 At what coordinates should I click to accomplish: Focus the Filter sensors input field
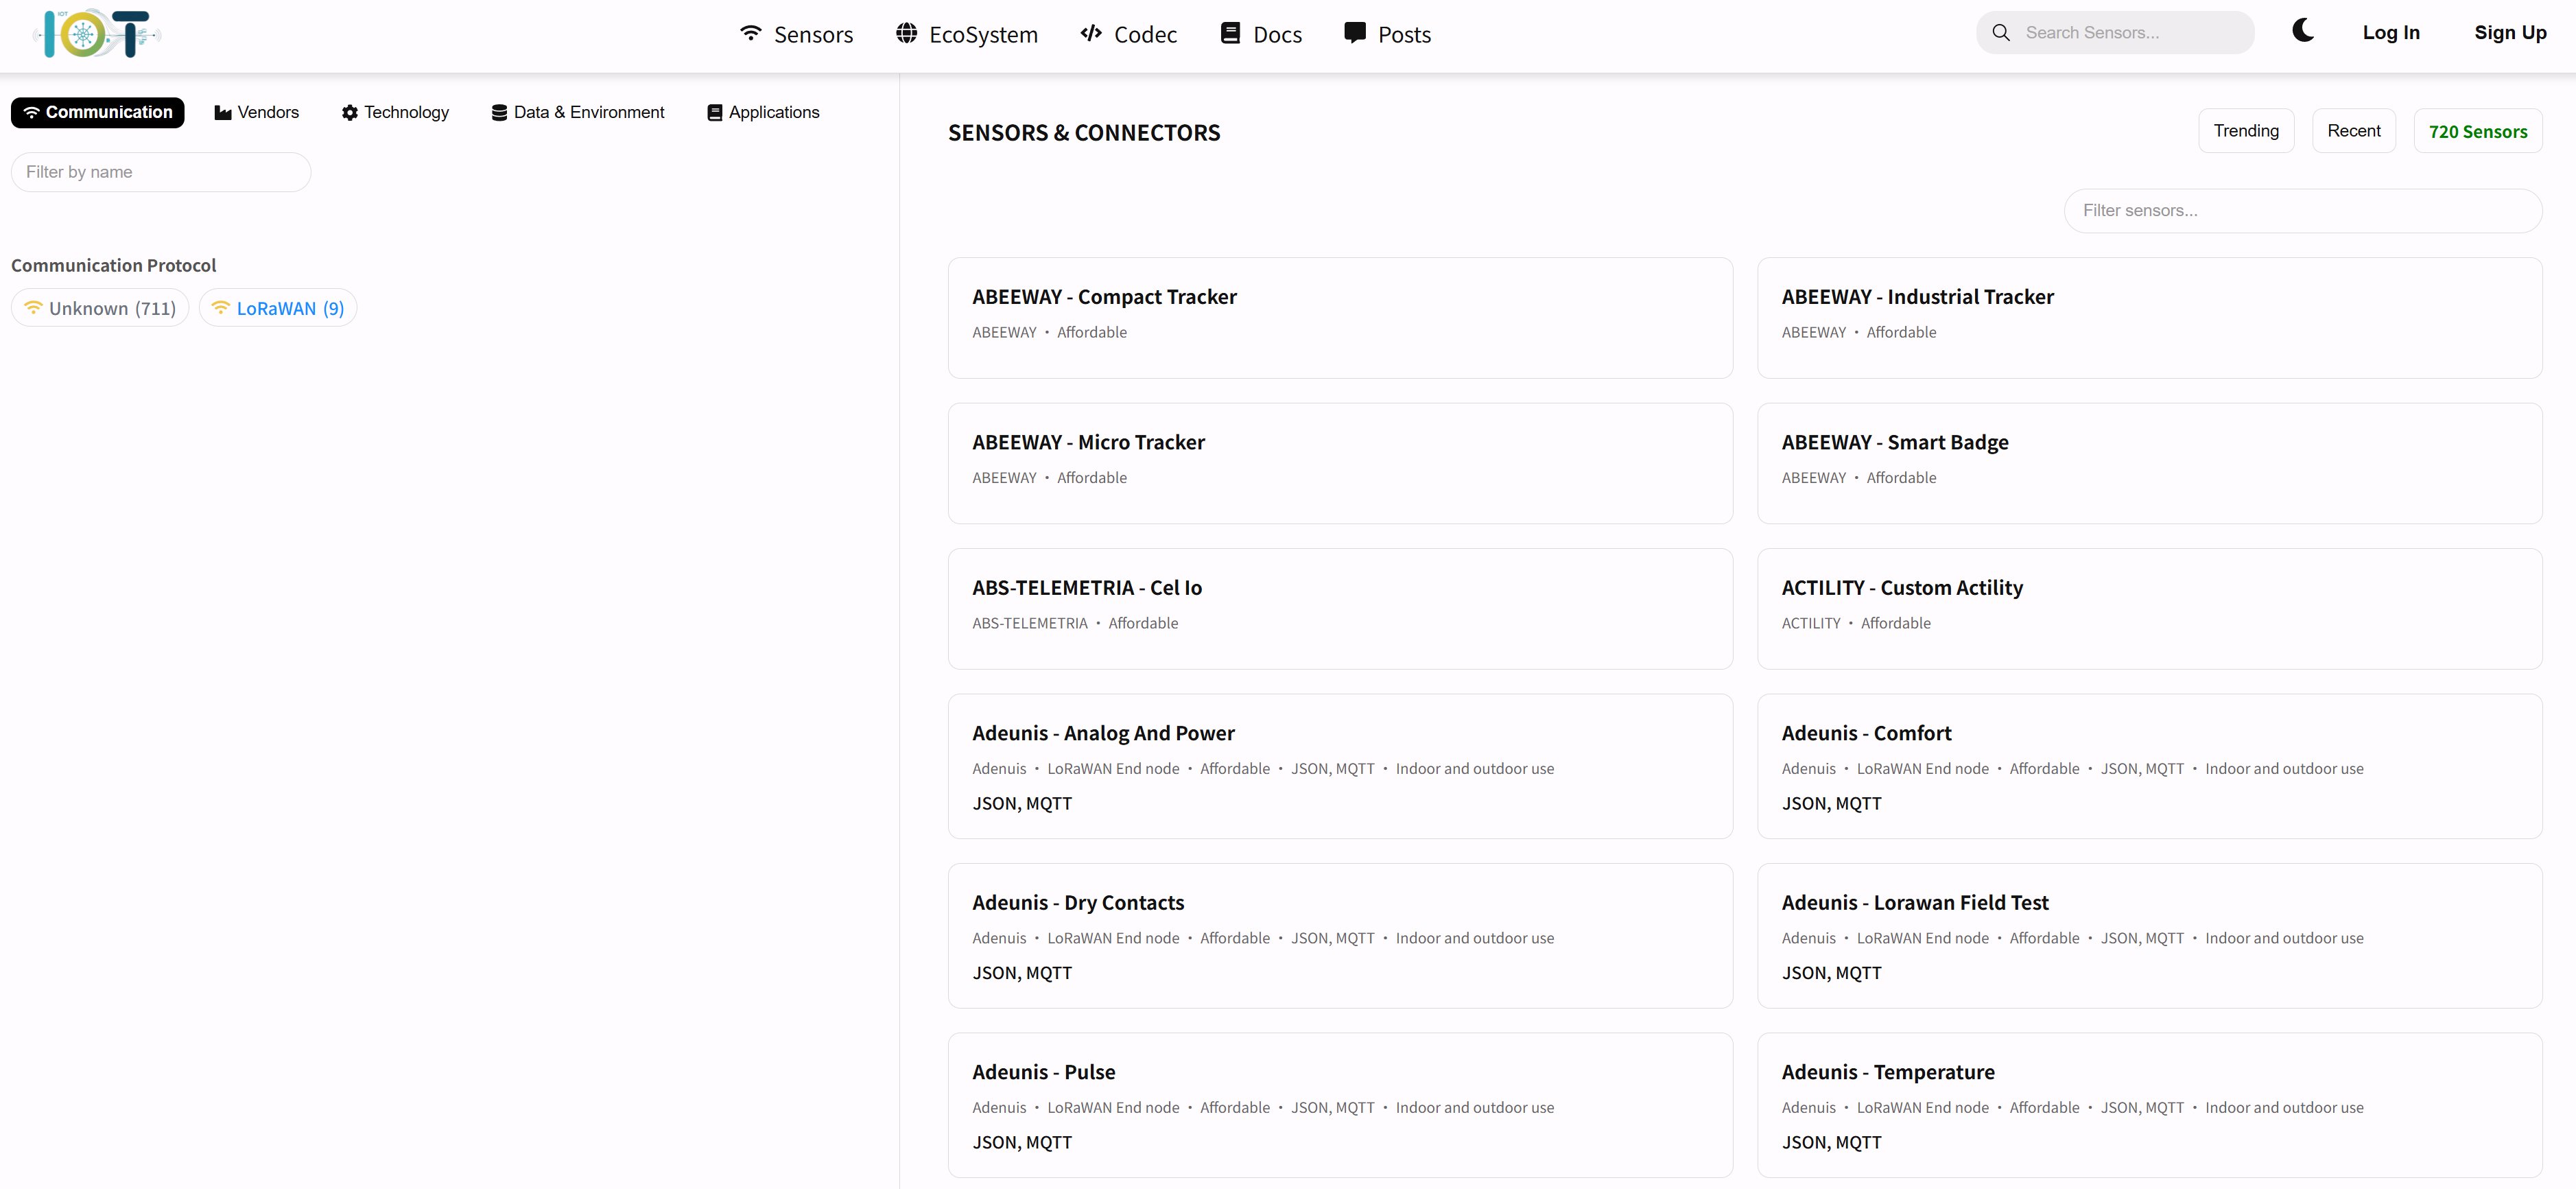tap(2302, 211)
